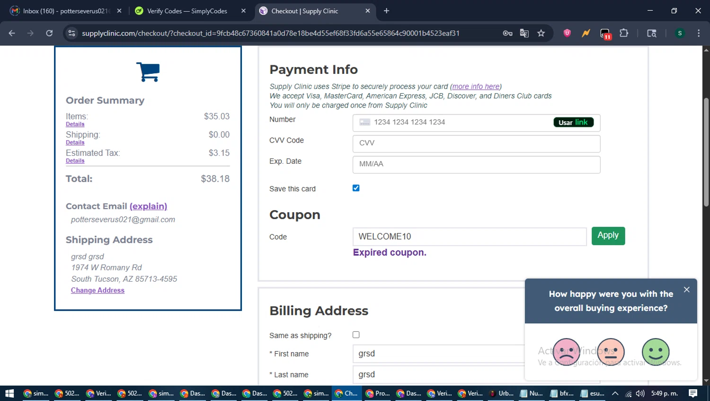Image resolution: width=710 pixels, height=401 pixels.
Task: Open the pink shield extension icon
Action: pyautogui.click(x=567, y=33)
